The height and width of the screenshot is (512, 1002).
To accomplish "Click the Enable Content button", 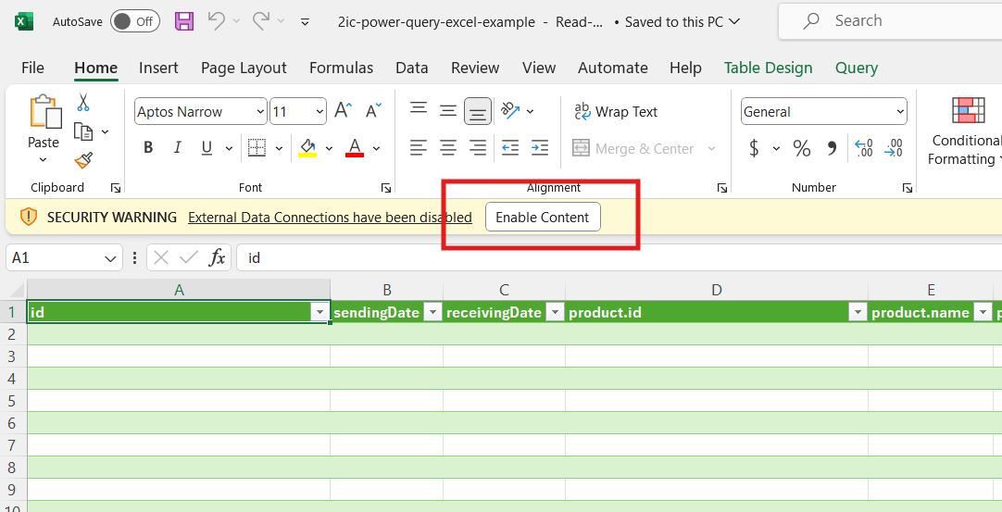I will tap(543, 218).
